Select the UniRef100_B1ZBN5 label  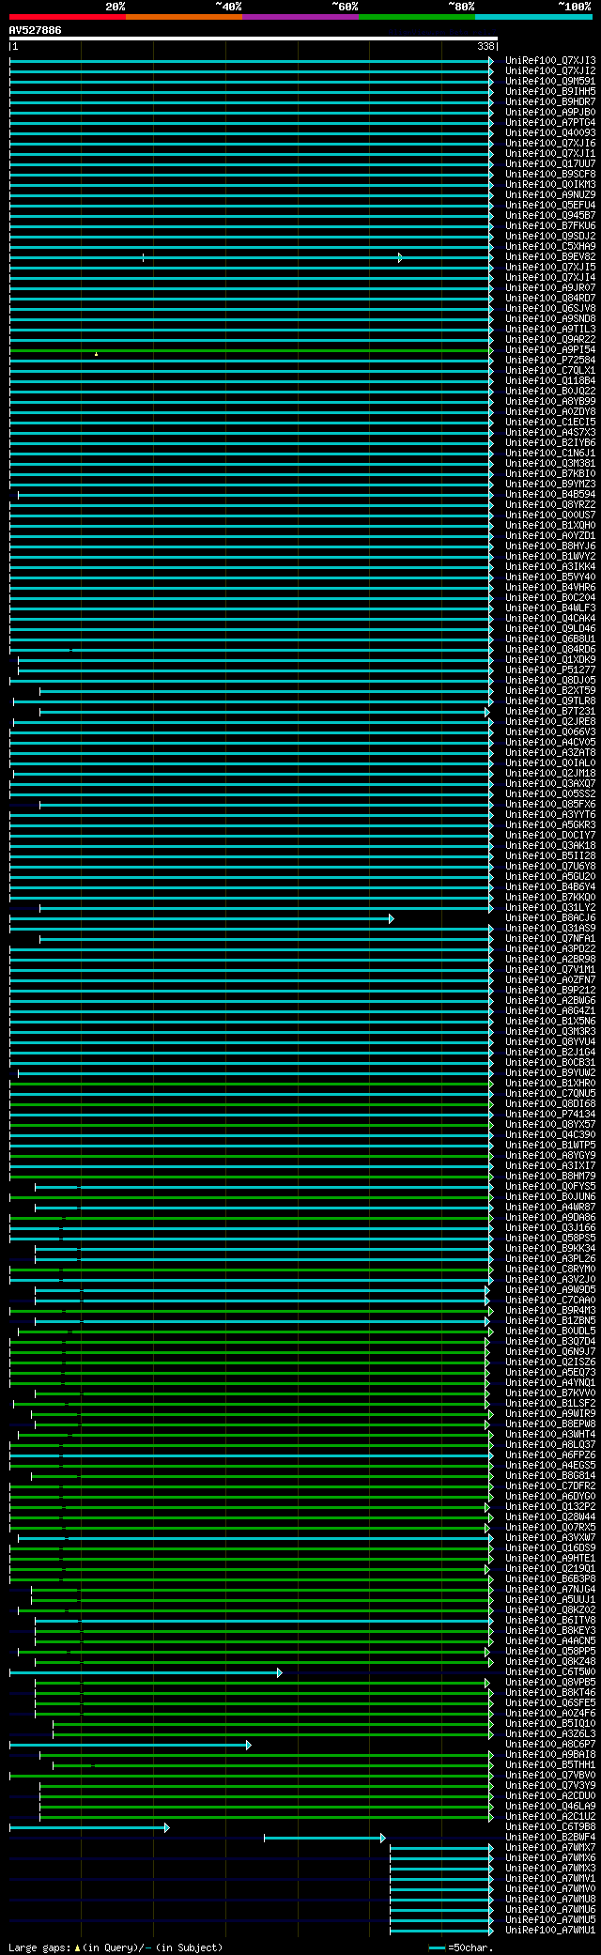550,1320
